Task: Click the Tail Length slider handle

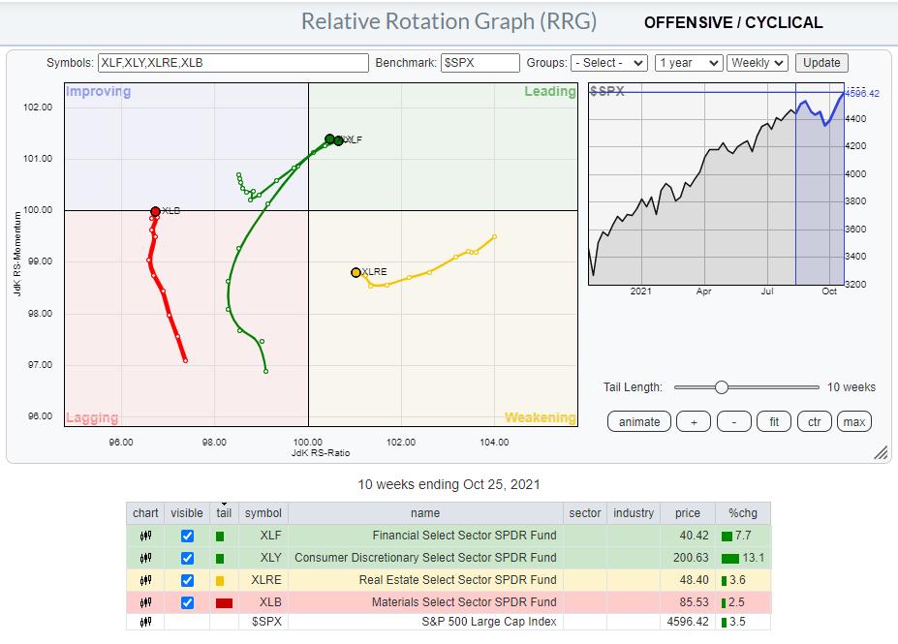Action: (721, 387)
